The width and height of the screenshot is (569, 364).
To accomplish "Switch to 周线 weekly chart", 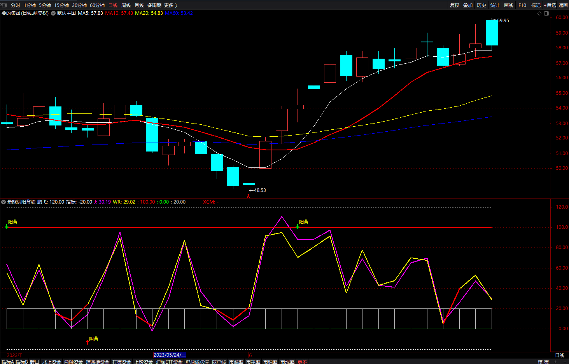I will pyautogui.click(x=126, y=5).
